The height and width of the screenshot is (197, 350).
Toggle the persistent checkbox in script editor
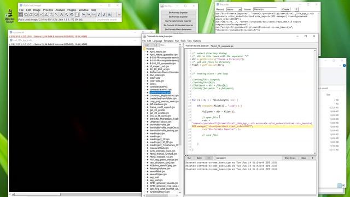coord(215,158)
